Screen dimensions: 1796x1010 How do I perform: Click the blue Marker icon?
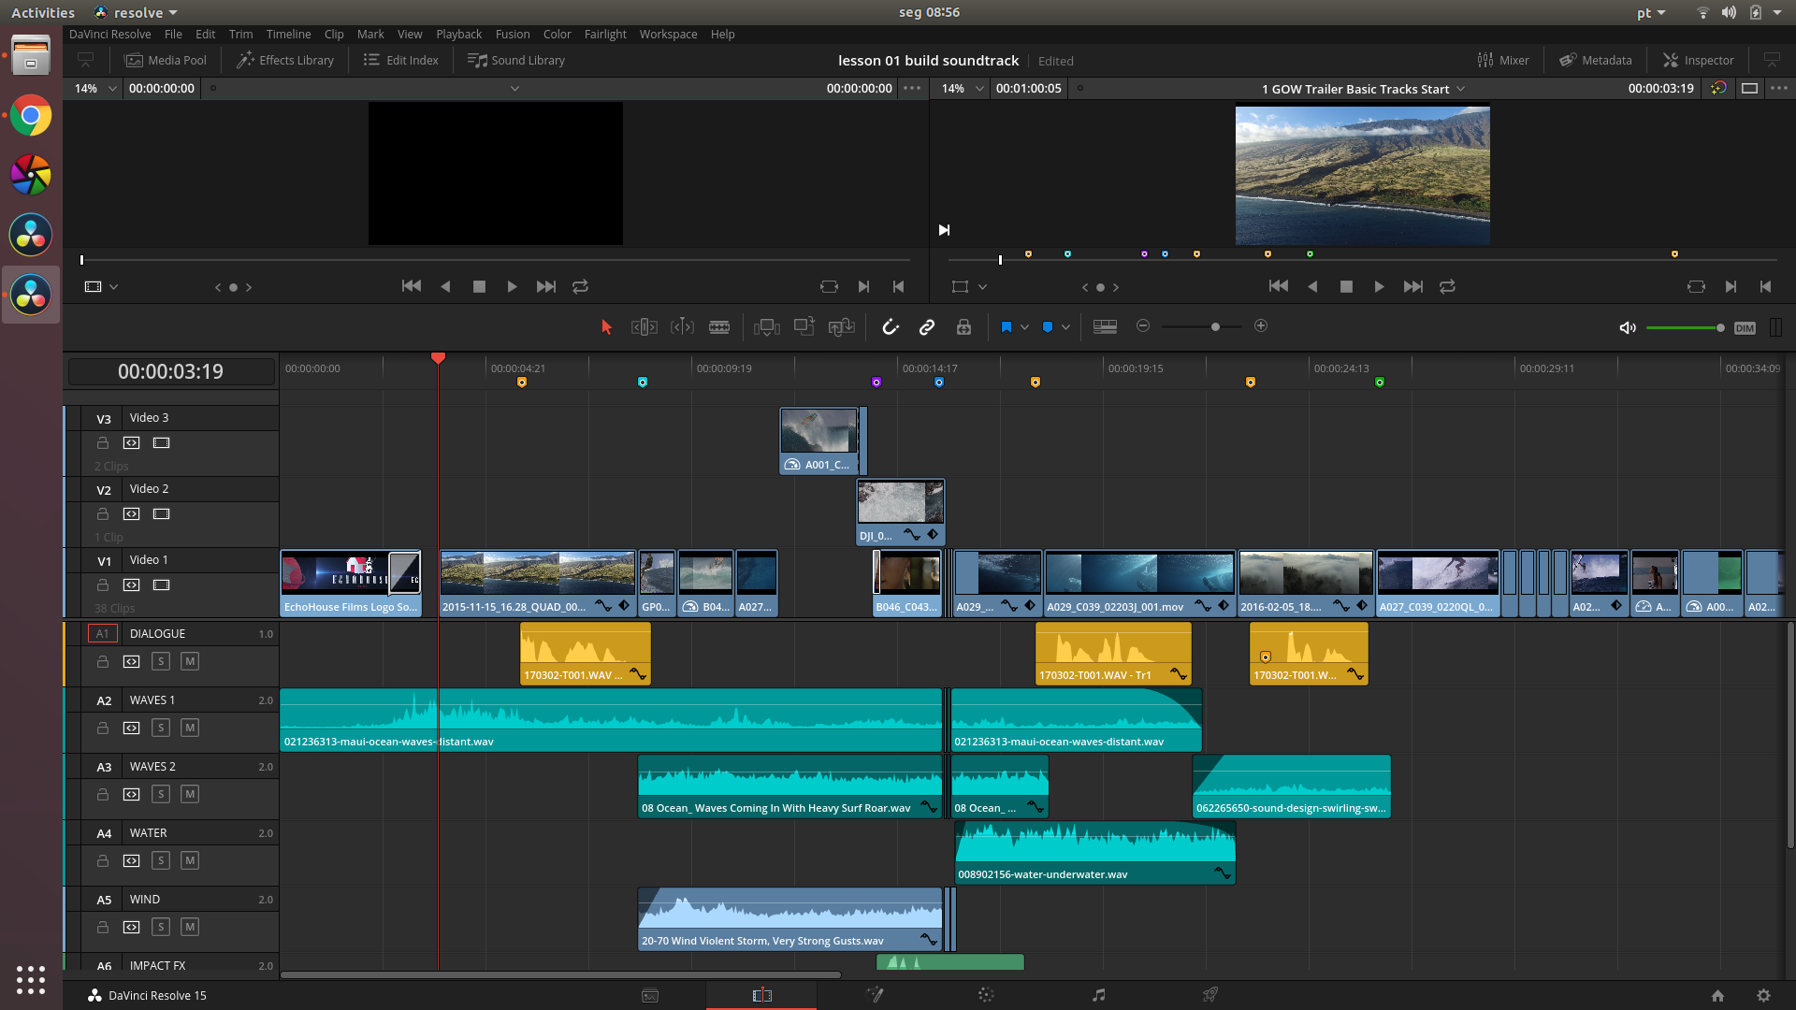coord(1048,327)
